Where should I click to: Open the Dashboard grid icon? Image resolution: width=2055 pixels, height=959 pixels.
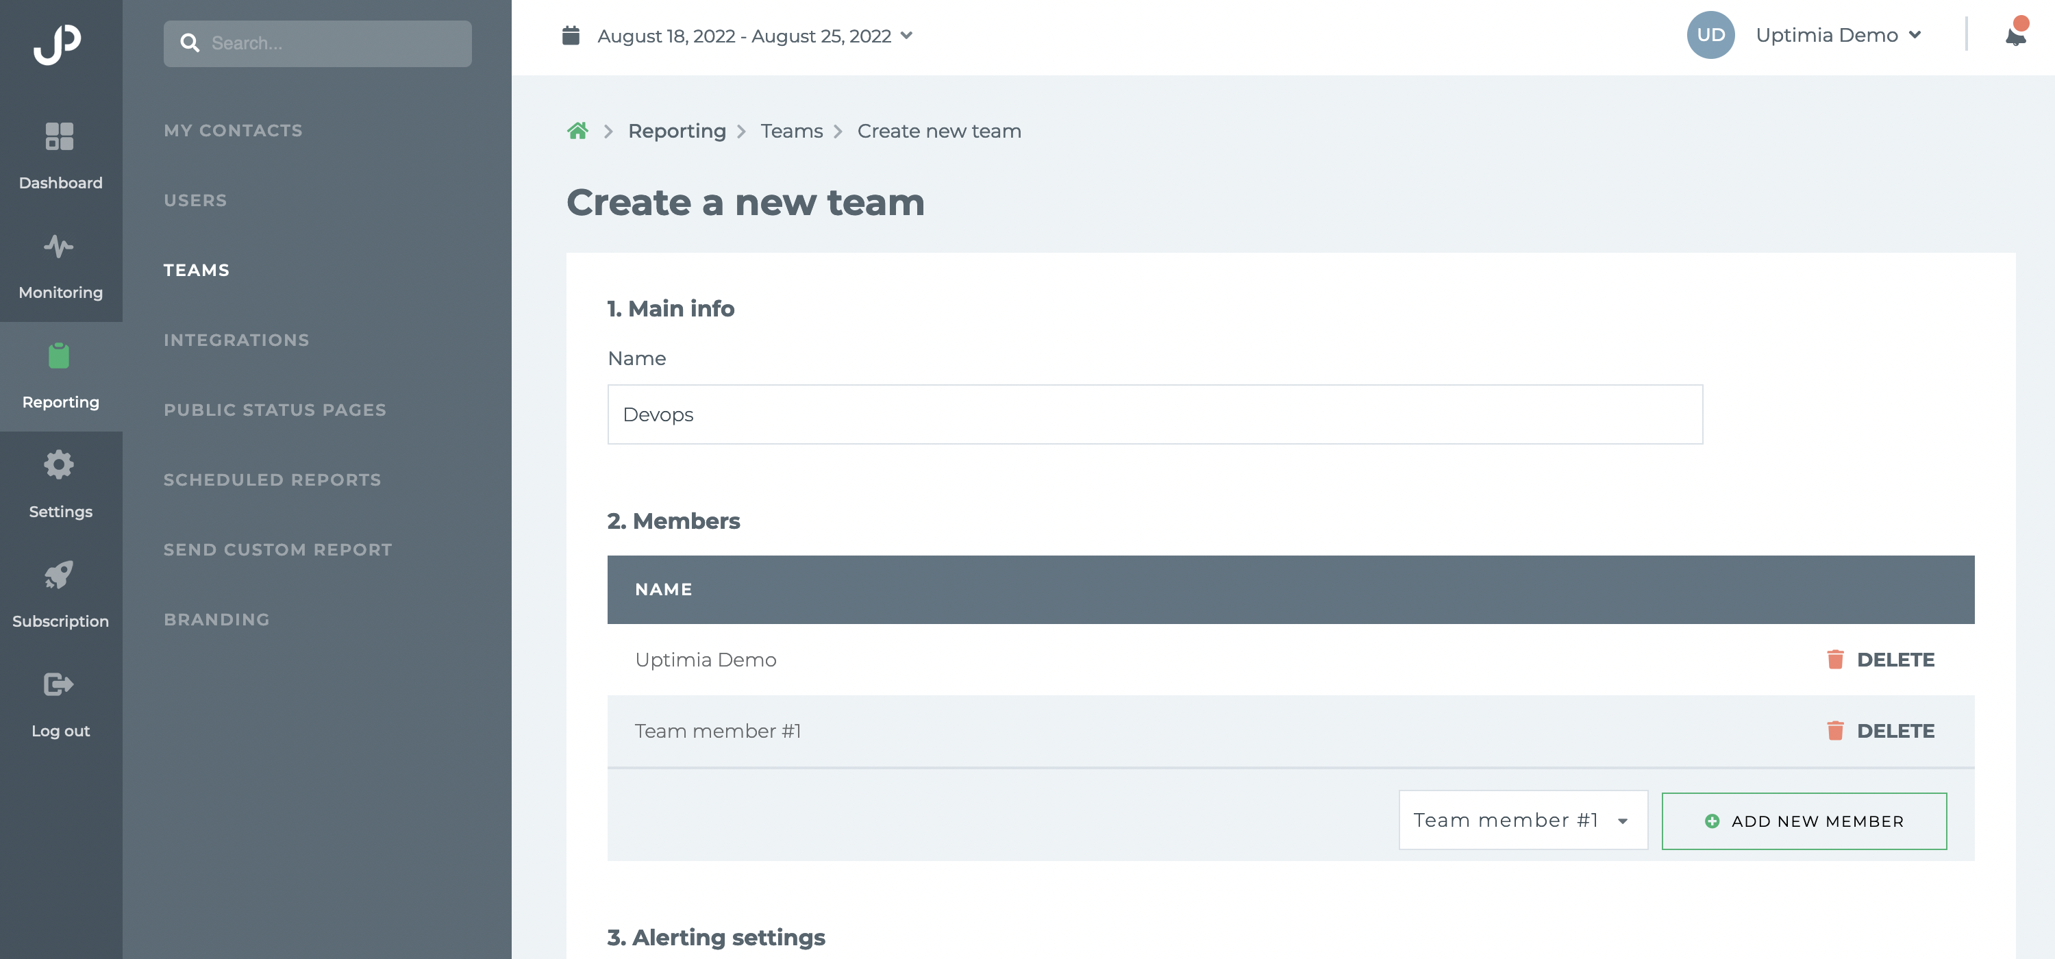pos(59,136)
